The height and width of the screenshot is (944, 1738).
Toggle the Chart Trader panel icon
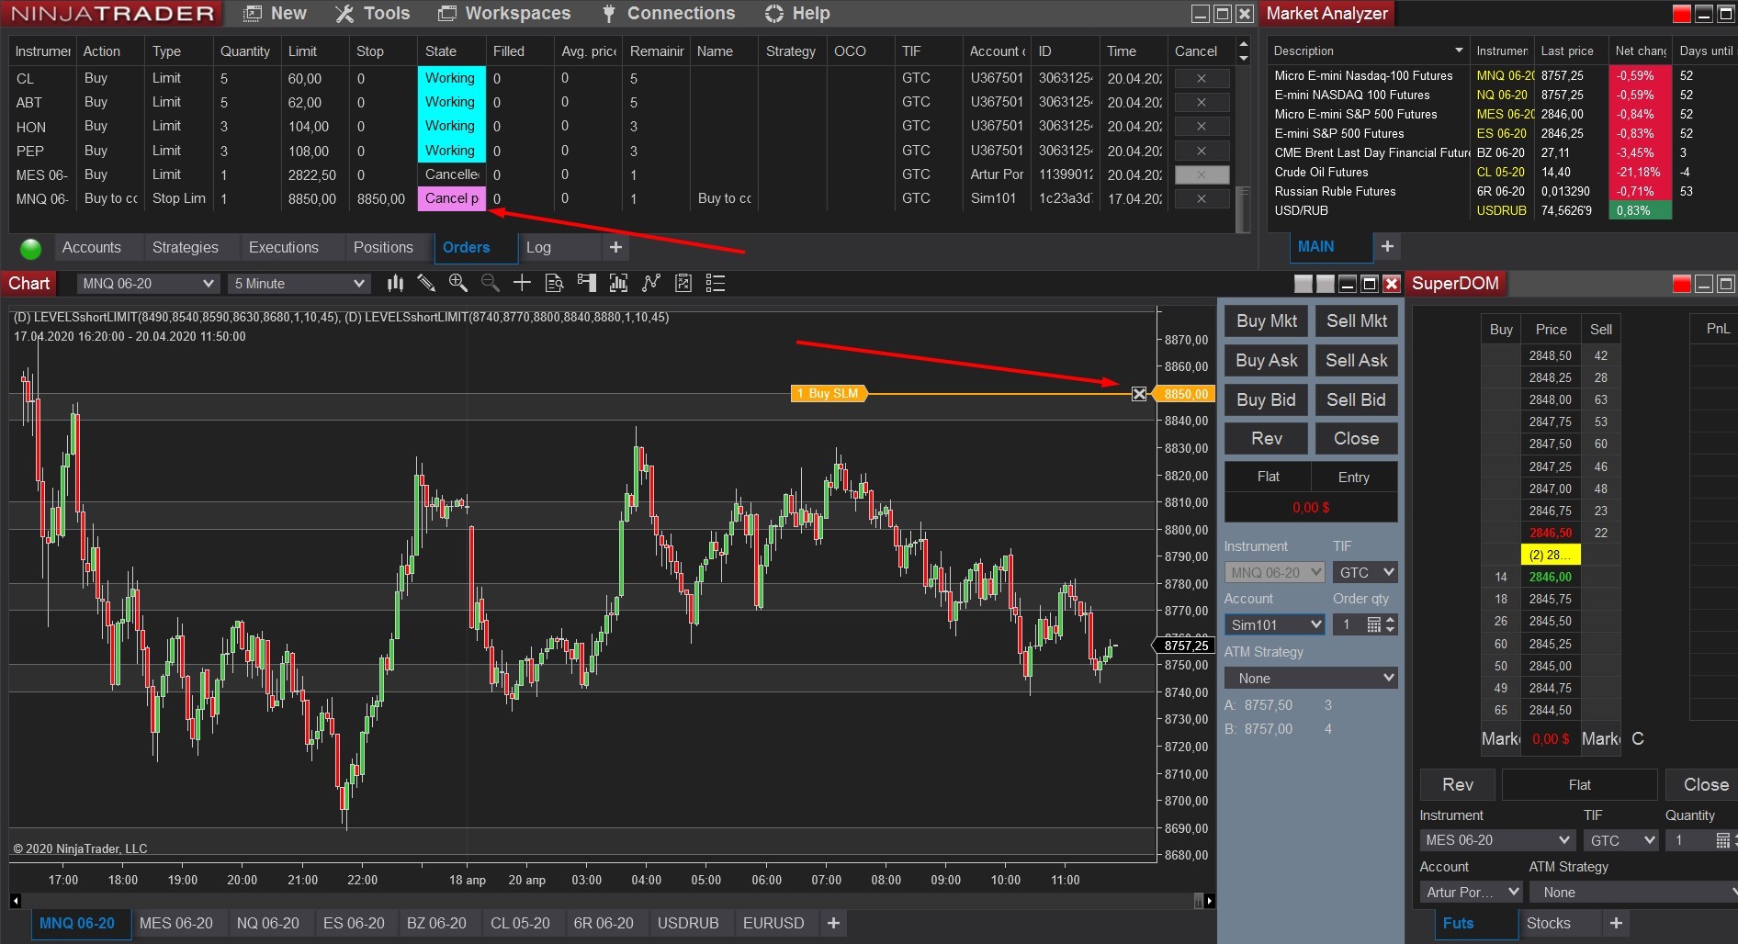coord(586,284)
